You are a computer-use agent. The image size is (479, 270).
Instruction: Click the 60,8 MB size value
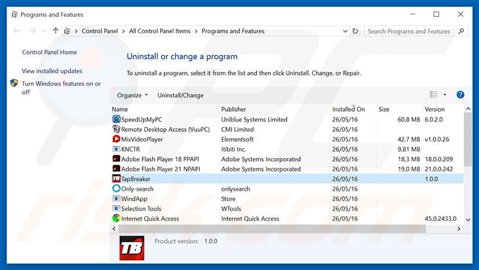409,119
